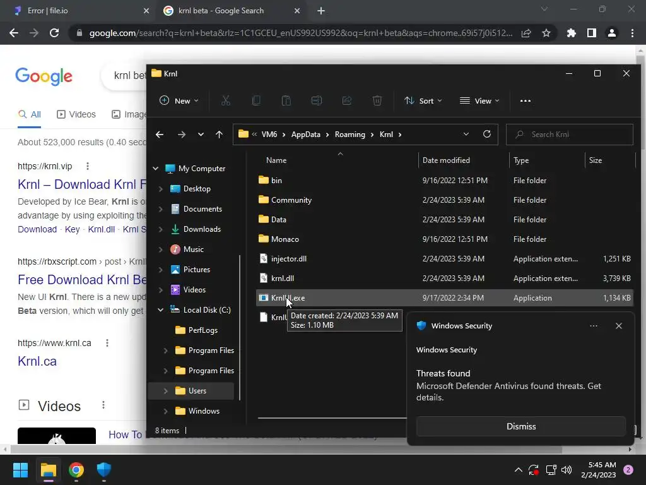The width and height of the screenshot is (646, 485).
Task: Open the Sort dropdown in Explorer
Action: pyautogui.click(x=423, y=100)
